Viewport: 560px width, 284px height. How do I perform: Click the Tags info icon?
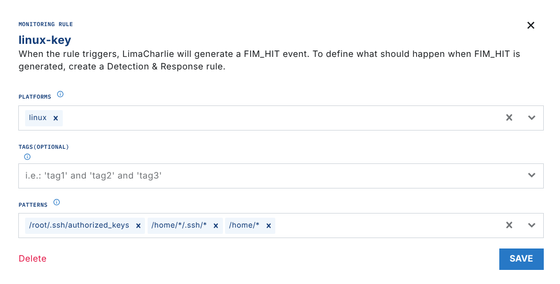coord(27,157)
